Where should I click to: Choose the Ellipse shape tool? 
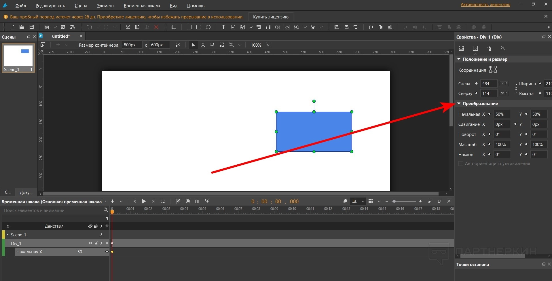pyautogui.click(x=208, y=27)
